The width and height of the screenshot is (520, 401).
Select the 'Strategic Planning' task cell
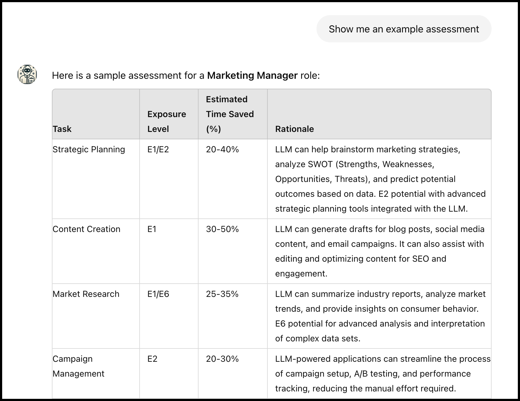coord(89,149)
